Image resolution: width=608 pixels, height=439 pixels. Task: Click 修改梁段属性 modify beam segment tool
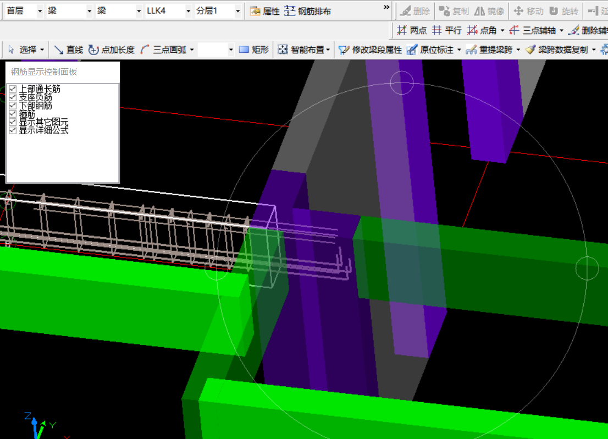tap(370, 50)
